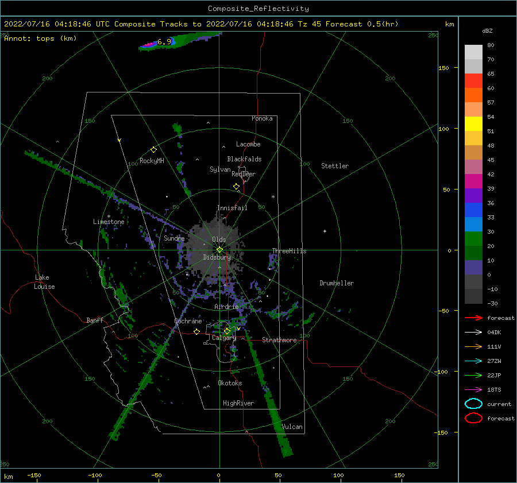Screen dimensions: 517x483
Task: Click the yellow 54–51 dBZ color swatch
Action: tap(473, 124)
